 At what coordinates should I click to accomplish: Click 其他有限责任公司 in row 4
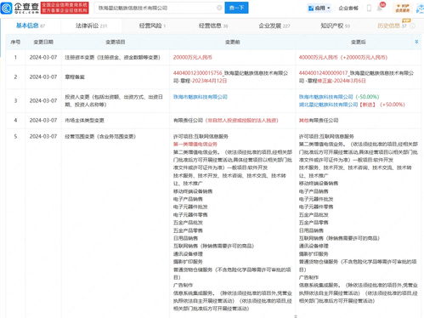pos(319,121)
